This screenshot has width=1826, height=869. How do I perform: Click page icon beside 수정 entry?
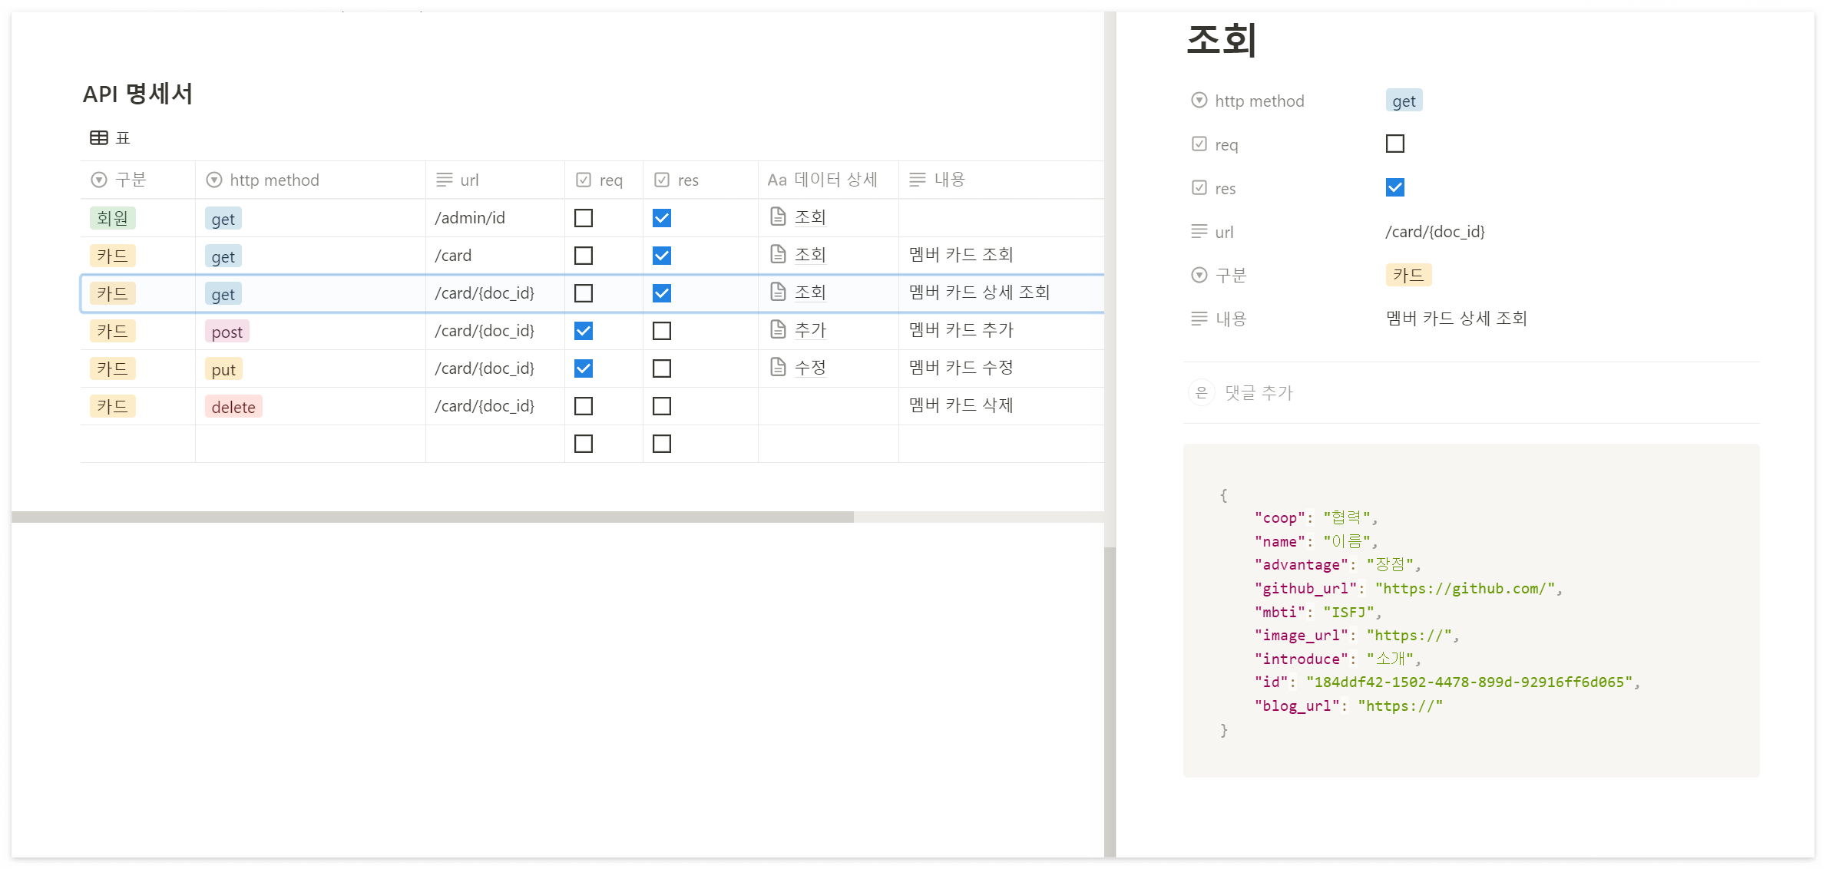778,368
